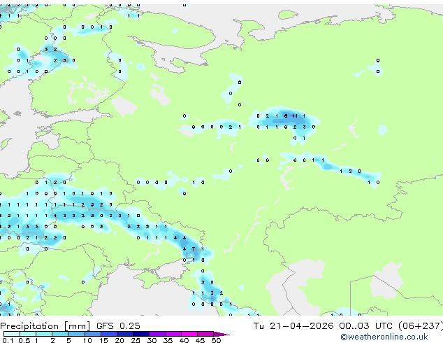Click the 10–15 mm legend swatch
443x343 pixels.
click(92, 334)
